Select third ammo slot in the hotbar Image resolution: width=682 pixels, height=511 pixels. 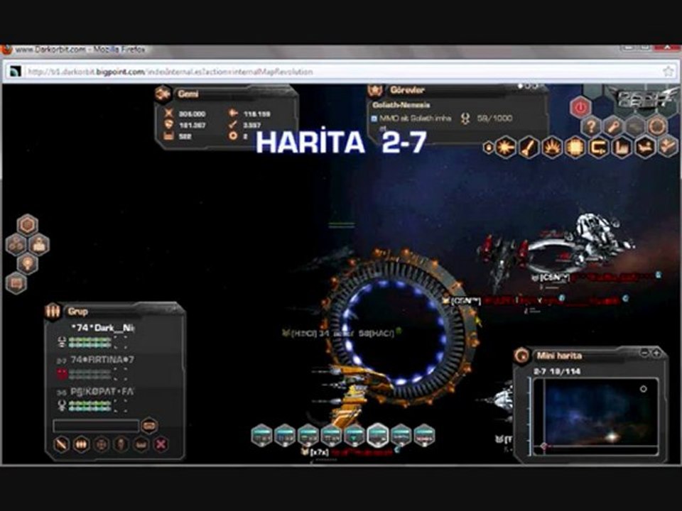click(x=308, y=435)
